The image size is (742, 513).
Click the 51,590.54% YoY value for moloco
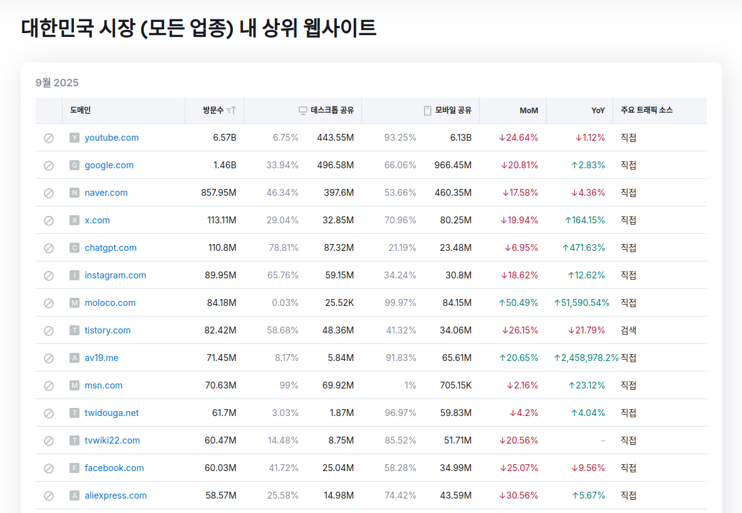(x=582, y=303)
